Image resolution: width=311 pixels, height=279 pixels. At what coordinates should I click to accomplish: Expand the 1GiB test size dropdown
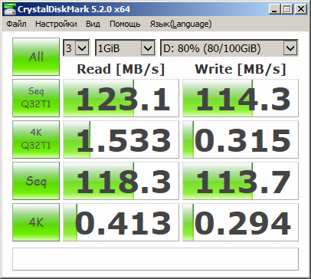(125, 48)
